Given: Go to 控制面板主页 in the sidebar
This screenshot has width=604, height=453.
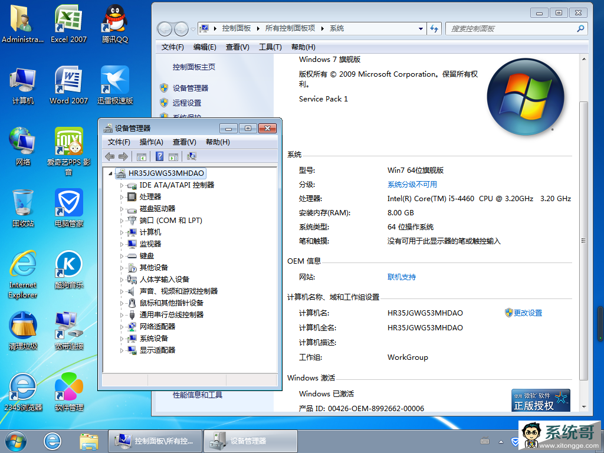Looking at the screenshot, I should 193,67.
